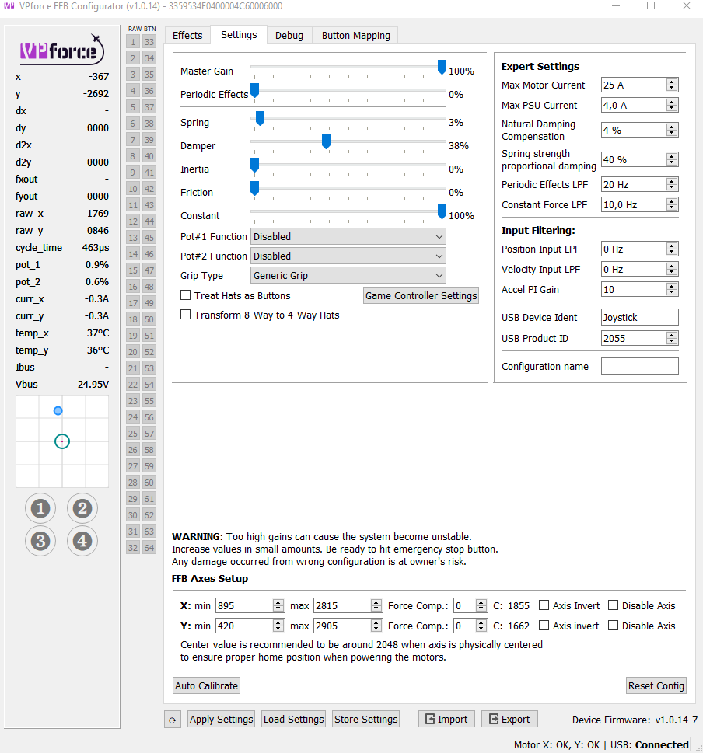
Task: Click the Master Gain slider handle
Action: [x=442, y=68]
